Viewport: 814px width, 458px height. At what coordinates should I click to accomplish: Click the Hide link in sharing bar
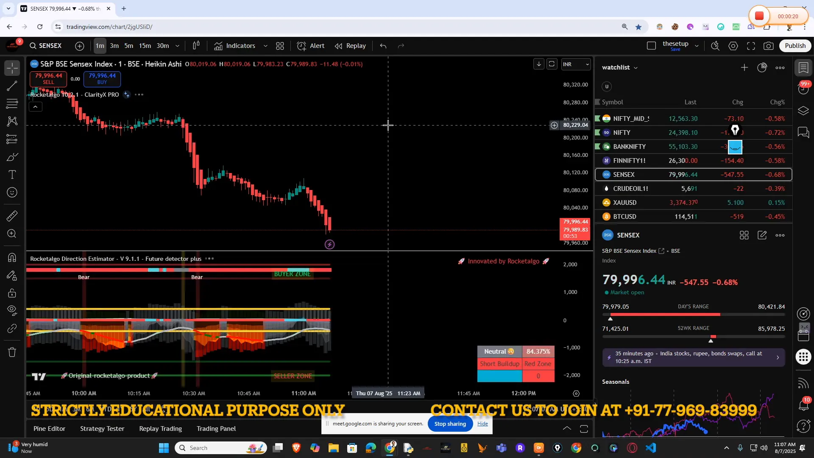click(x=482, y=424)
